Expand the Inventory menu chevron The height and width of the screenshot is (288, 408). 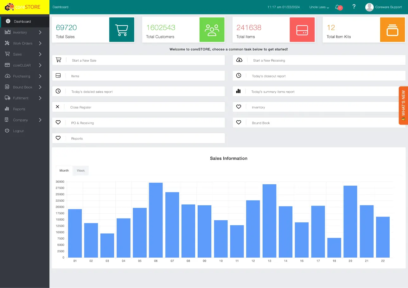click(40, 32)
